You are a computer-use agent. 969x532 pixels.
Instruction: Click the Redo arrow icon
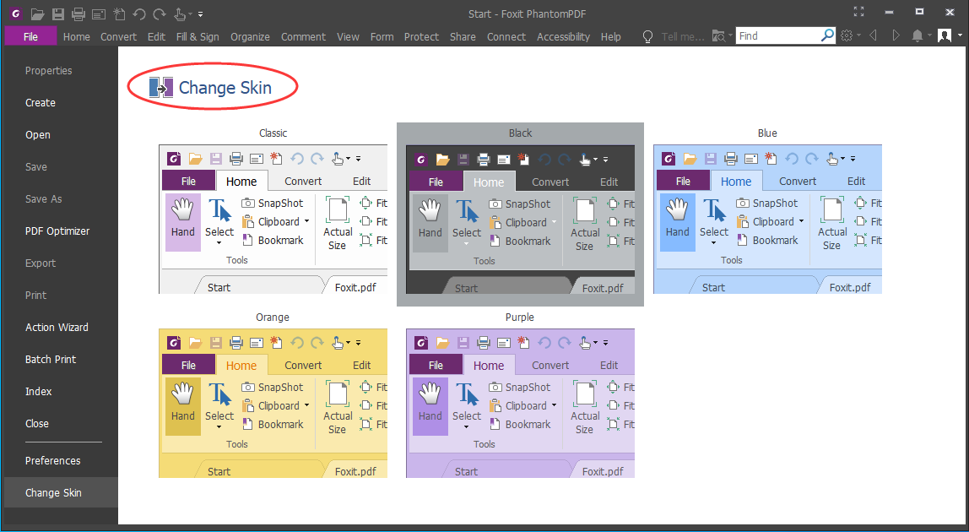[160, 14]
